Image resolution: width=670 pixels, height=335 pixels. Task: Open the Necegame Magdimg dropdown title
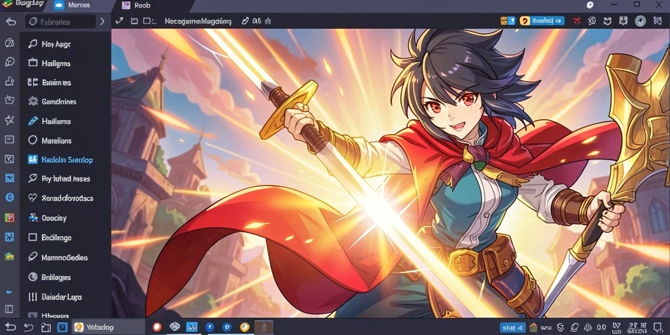pyautogui.click(x=198, y=20)
